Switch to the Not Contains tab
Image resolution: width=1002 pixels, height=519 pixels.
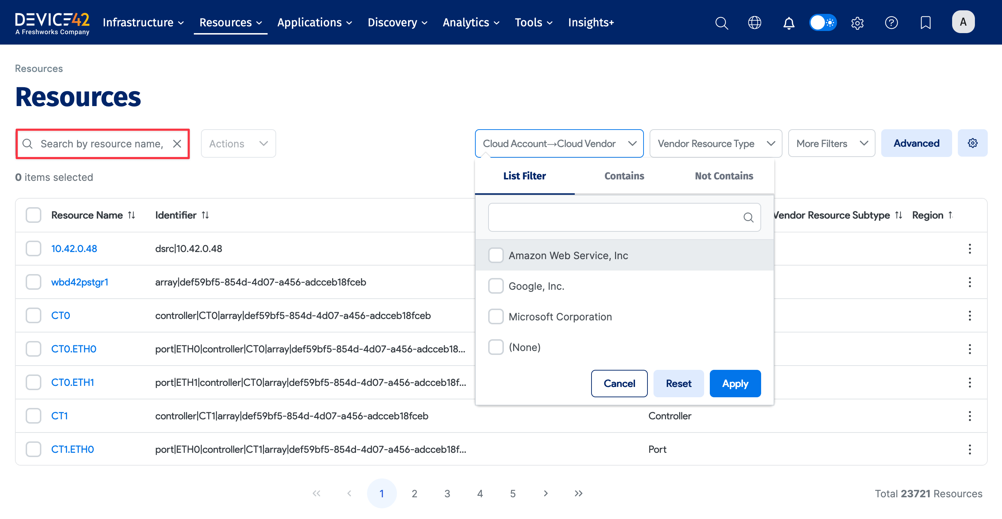724,176
